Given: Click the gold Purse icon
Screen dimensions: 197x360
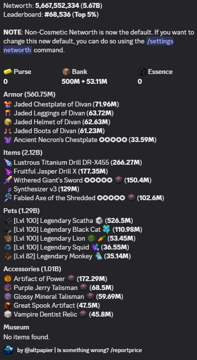Looking at the screenshot, I should pyautogui.click(x=7, y=72).
